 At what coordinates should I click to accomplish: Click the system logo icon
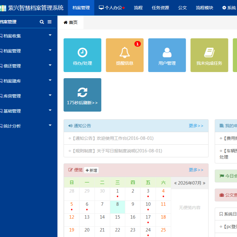point(3,8)
